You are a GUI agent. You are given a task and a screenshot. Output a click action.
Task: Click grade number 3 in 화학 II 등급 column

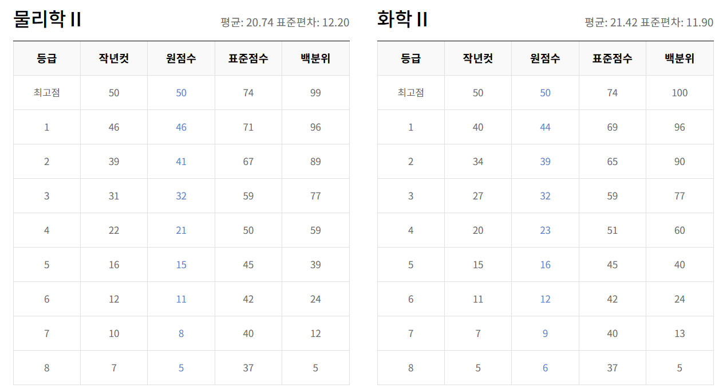pos(411,196)
